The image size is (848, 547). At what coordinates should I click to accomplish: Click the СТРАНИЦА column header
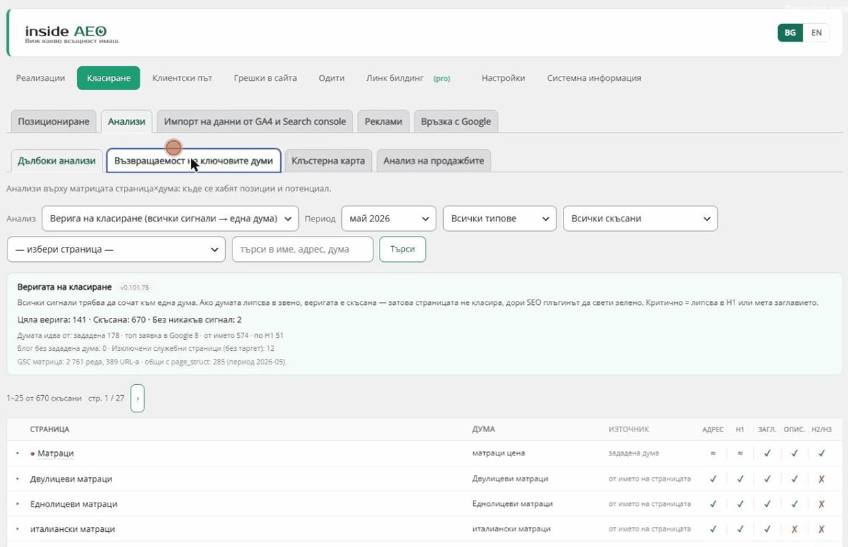tap(49, 429)
